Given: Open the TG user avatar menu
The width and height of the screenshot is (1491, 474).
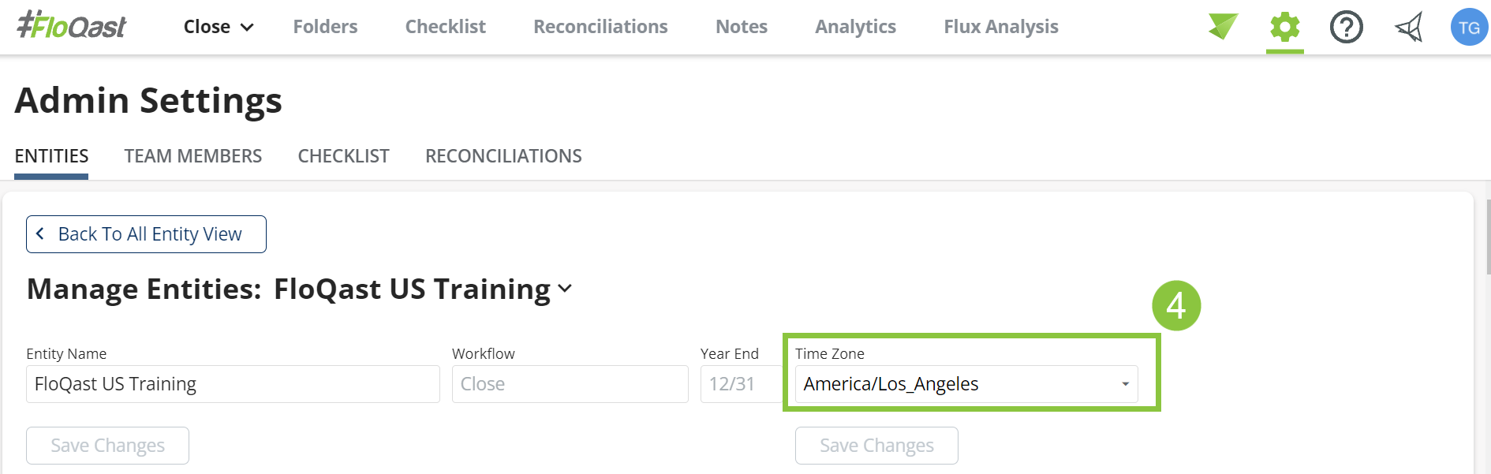Looking at the screenshot, I should 1468,28.
